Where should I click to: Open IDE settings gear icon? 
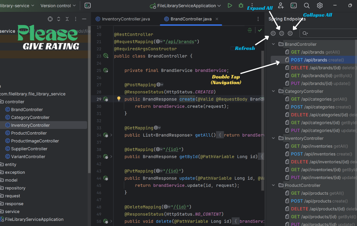point(320,6)
